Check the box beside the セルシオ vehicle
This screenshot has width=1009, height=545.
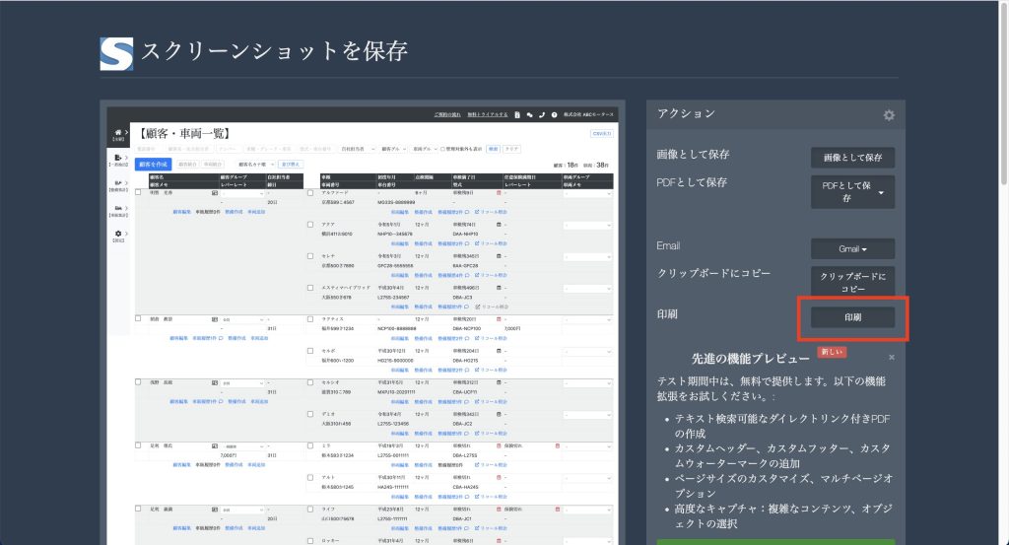coord(311,382)
